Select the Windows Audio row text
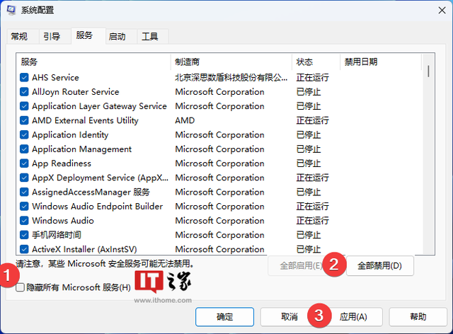453x334 pixels. pyautogui.click(x=63, y=221)
